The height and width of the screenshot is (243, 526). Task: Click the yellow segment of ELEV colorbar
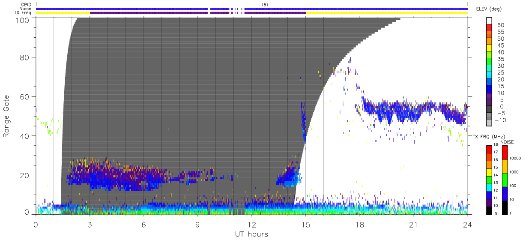point(489,49)
